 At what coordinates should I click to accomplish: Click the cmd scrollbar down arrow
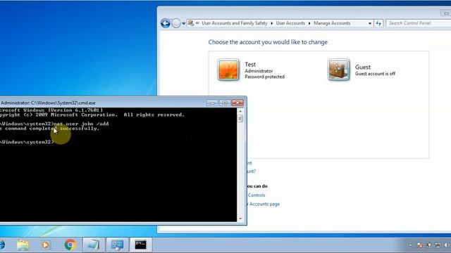240,219
